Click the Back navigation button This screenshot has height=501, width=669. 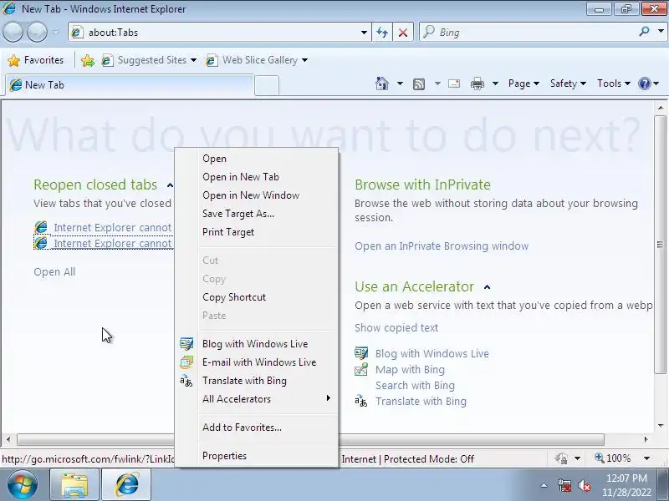click(x=13, y=32)
